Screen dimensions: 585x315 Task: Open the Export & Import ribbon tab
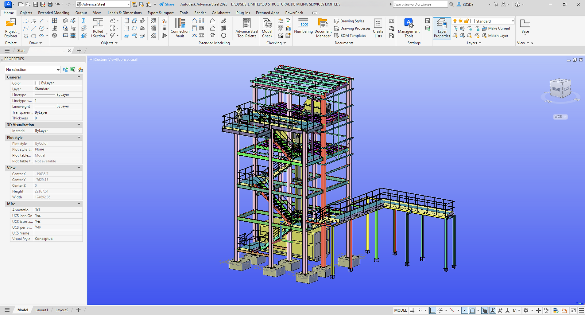161,13
